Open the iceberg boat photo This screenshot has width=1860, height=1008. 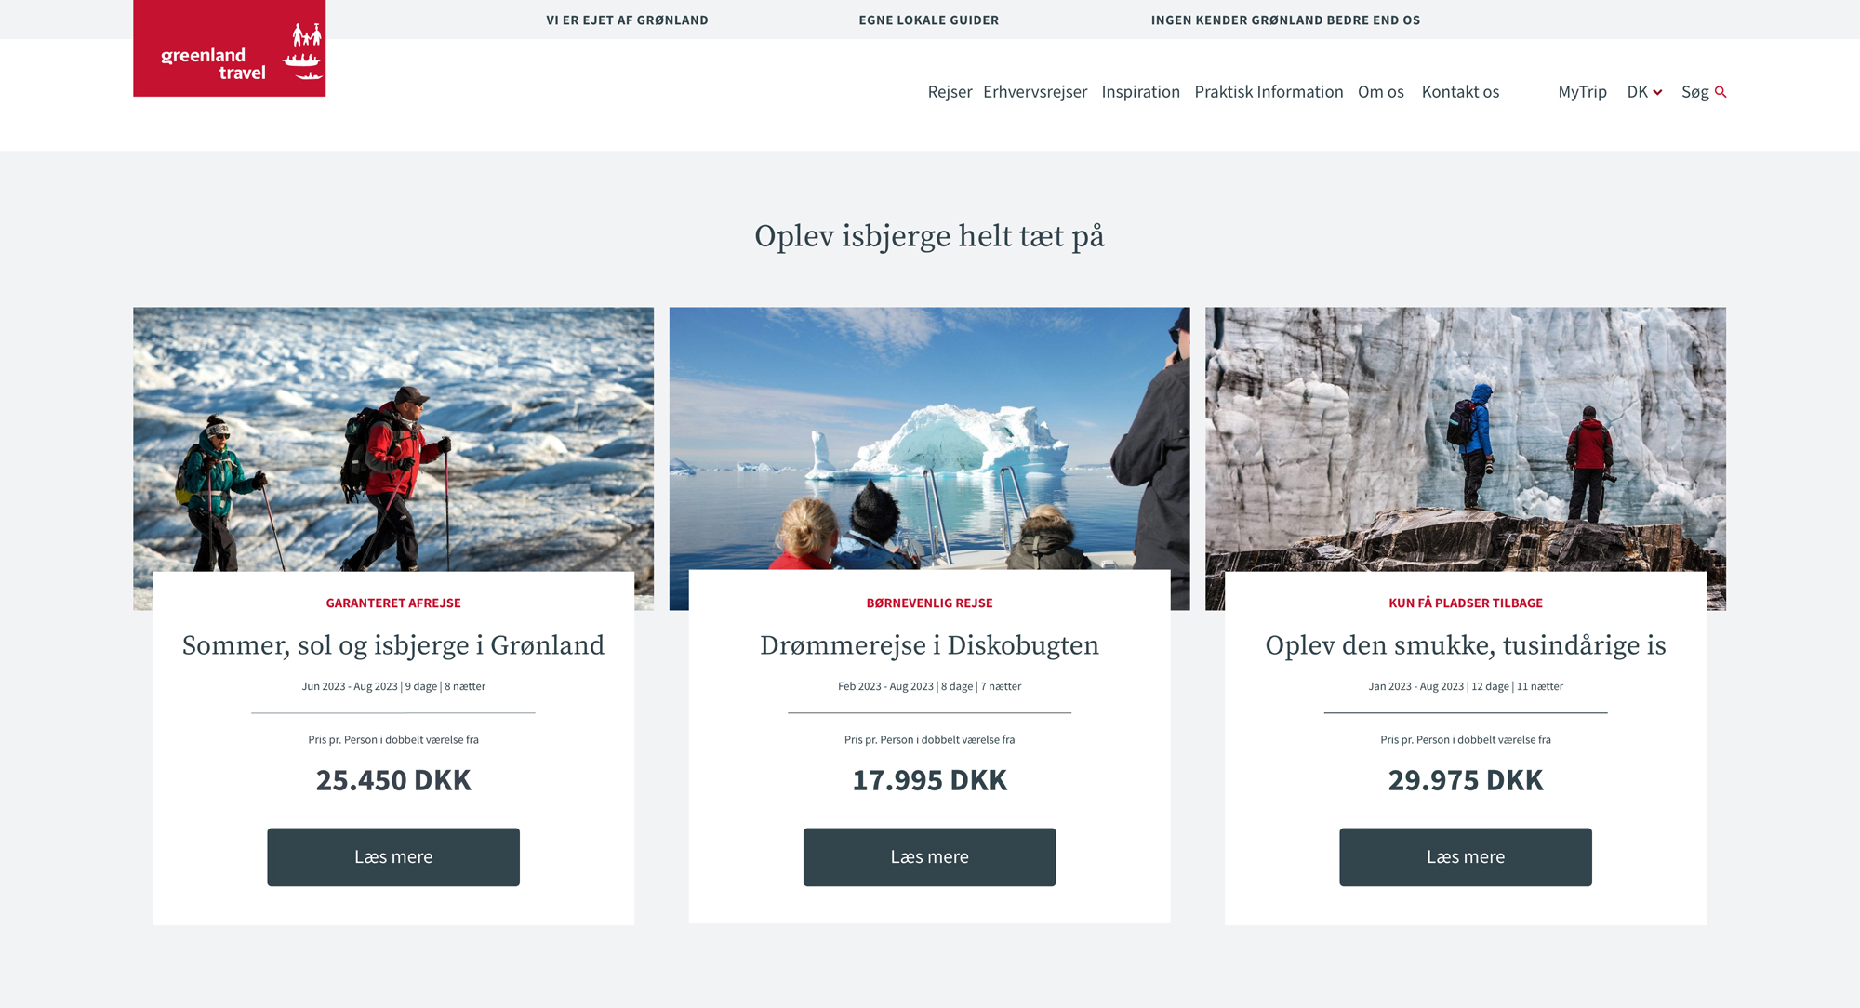click(929, 439)
